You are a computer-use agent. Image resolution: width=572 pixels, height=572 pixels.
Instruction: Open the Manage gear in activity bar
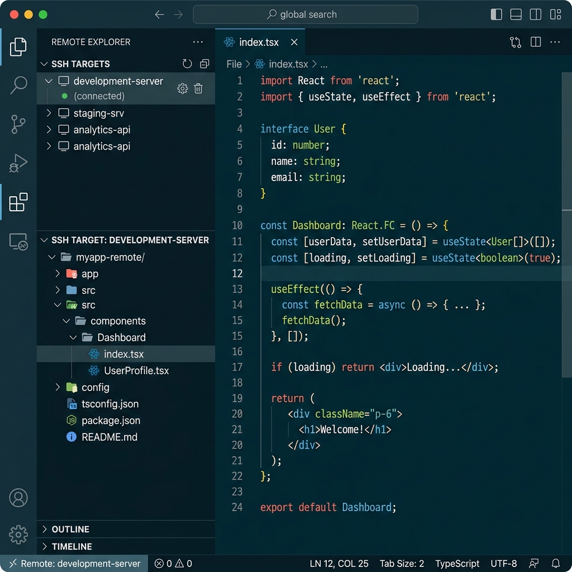(x=18, y=535)
